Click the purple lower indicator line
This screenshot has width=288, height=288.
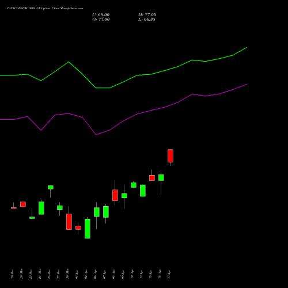point(123,121)
